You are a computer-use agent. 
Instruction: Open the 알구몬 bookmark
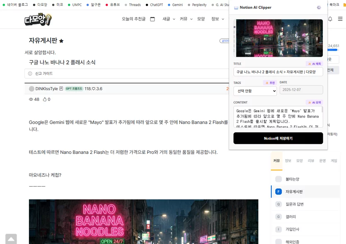(x=93, y=5)
